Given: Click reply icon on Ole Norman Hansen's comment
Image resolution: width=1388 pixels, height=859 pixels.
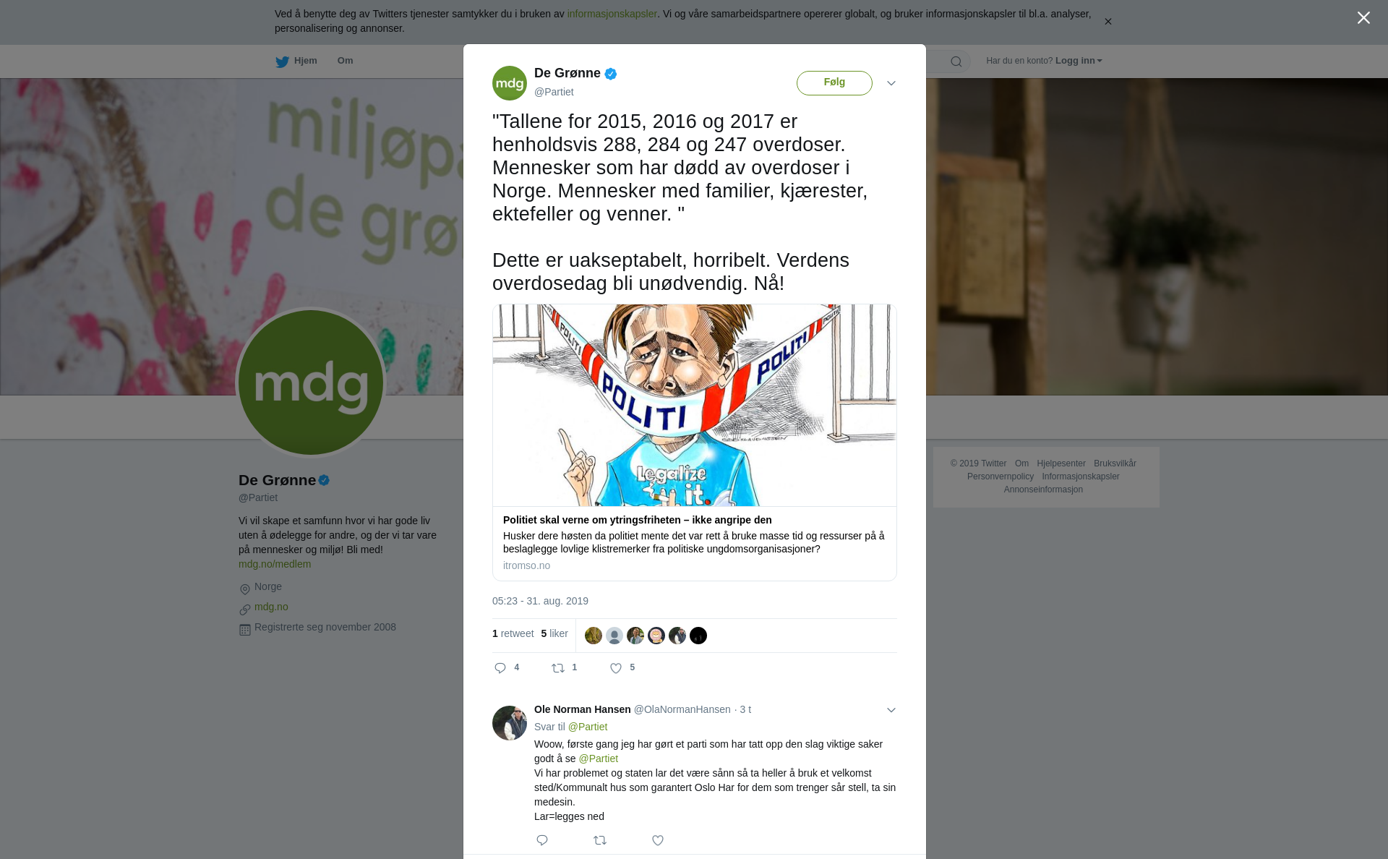Looking at the screenshot, I should [542, 840].
